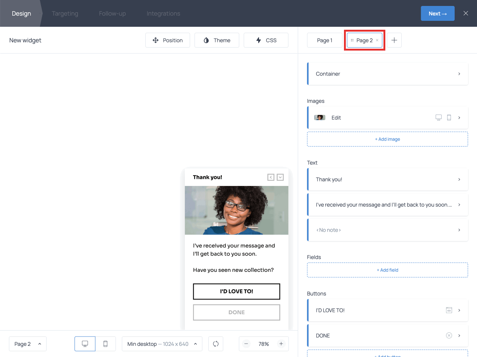477x357 pixels.
Task: Click the Add field link
Action: pos(387,270)
